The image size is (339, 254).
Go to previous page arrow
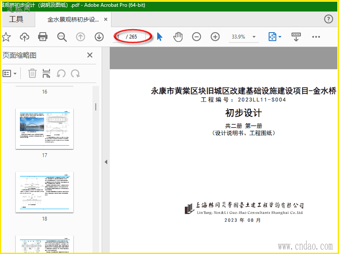[81, 37]
